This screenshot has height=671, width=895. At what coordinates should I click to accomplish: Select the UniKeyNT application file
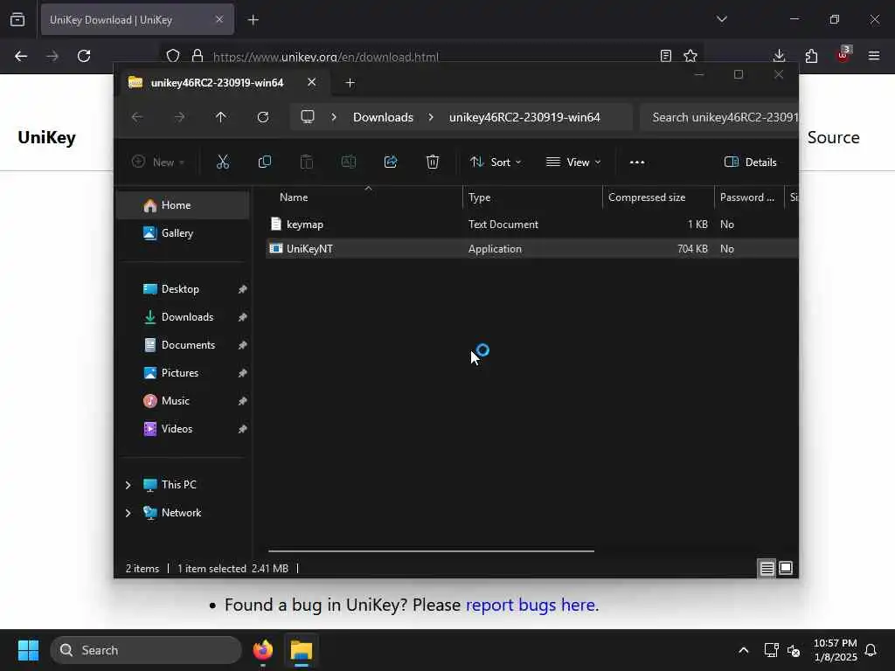click(532, 249)
